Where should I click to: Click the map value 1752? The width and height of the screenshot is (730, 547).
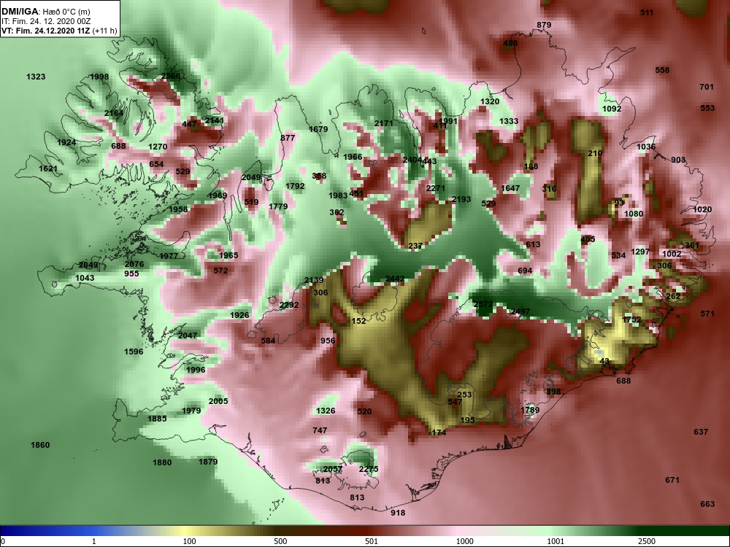tap(631, 320)
